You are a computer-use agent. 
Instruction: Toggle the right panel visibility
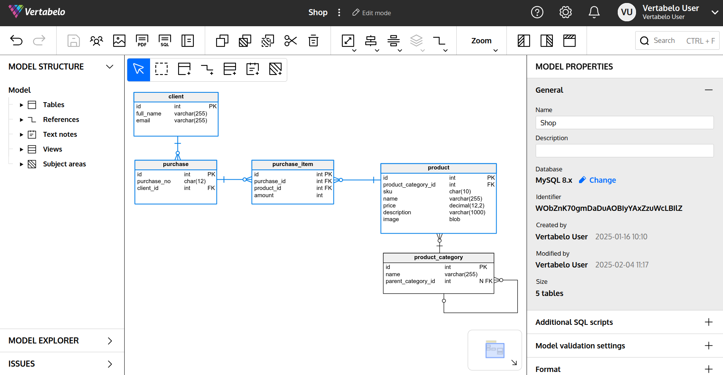click(547, 40)
